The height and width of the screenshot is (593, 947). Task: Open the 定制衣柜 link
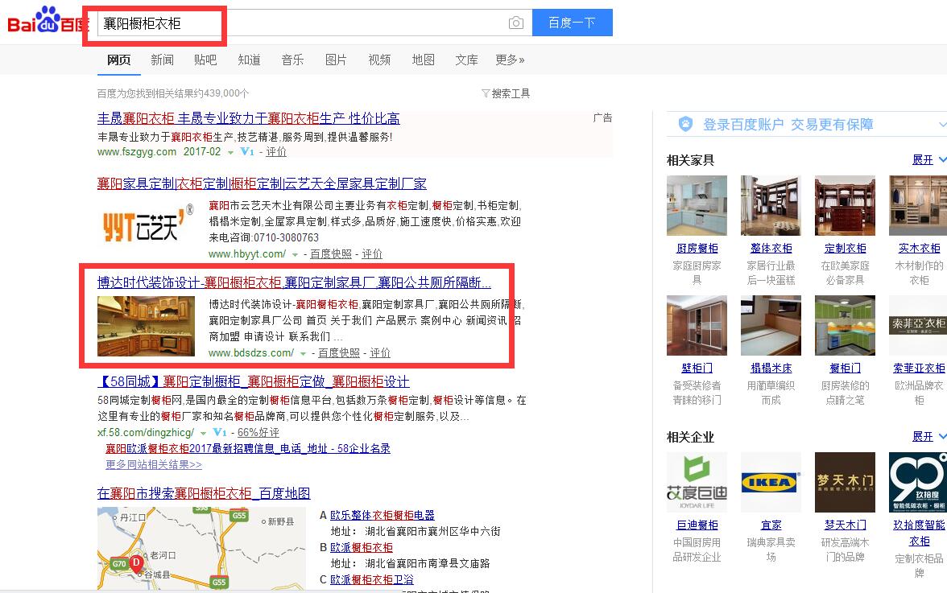pos(845,249)
